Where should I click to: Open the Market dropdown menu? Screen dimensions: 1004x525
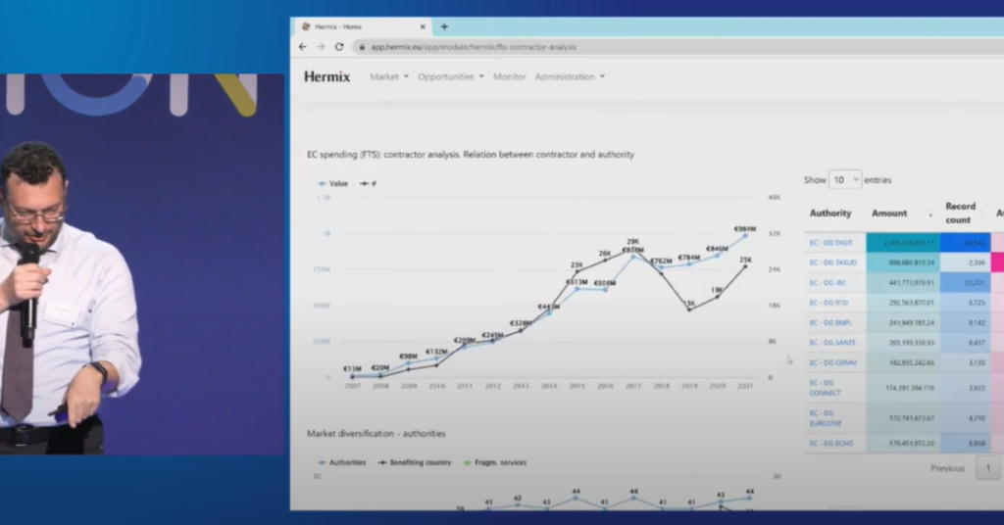click(389, 76)
